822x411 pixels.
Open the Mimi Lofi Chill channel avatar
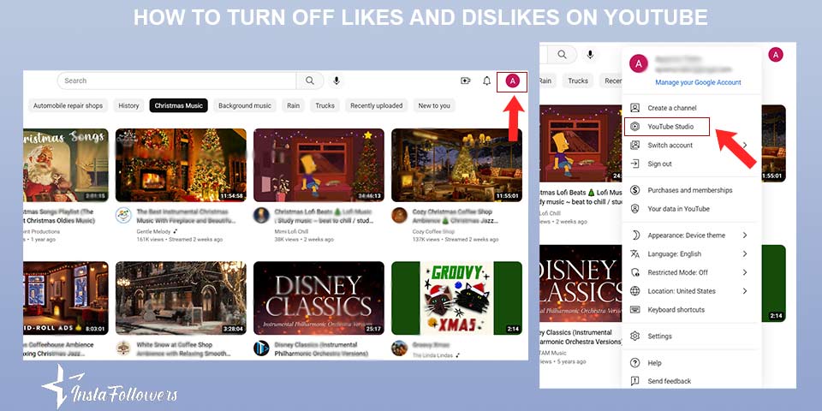(261, 216)
